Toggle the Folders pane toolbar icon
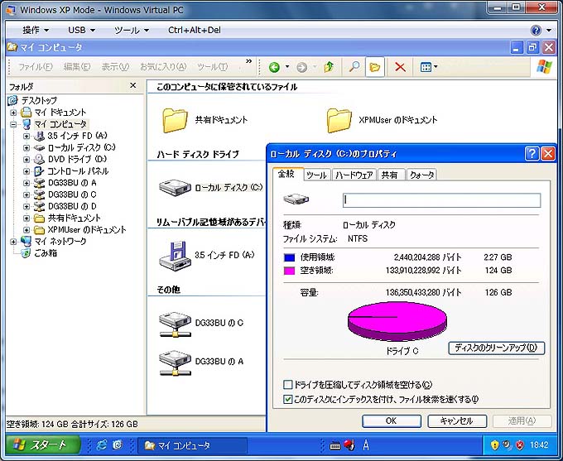The width and height of the screenshot is (563, 461). point(374,67)
